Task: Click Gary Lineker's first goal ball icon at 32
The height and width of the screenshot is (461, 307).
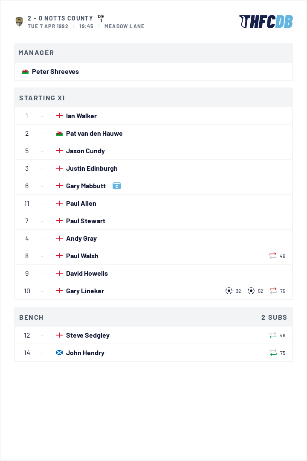Action: pos(229,291)
